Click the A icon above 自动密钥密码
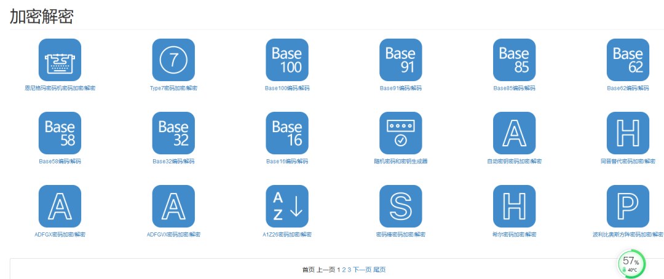664x279 pixels. pyautogui.click(x=514, y=133)
